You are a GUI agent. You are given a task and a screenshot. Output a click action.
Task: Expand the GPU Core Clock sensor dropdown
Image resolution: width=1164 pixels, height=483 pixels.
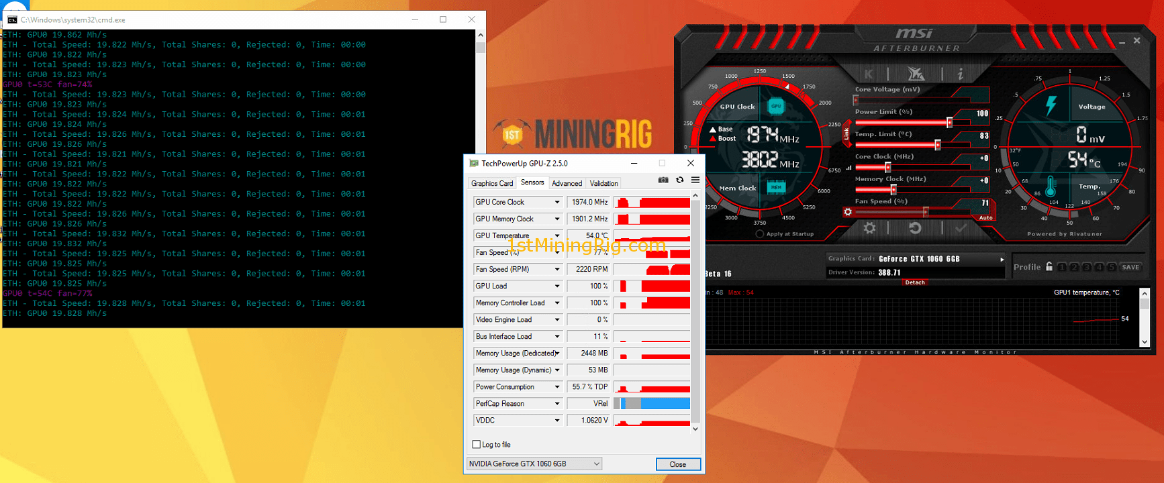[x=556, y=202]
